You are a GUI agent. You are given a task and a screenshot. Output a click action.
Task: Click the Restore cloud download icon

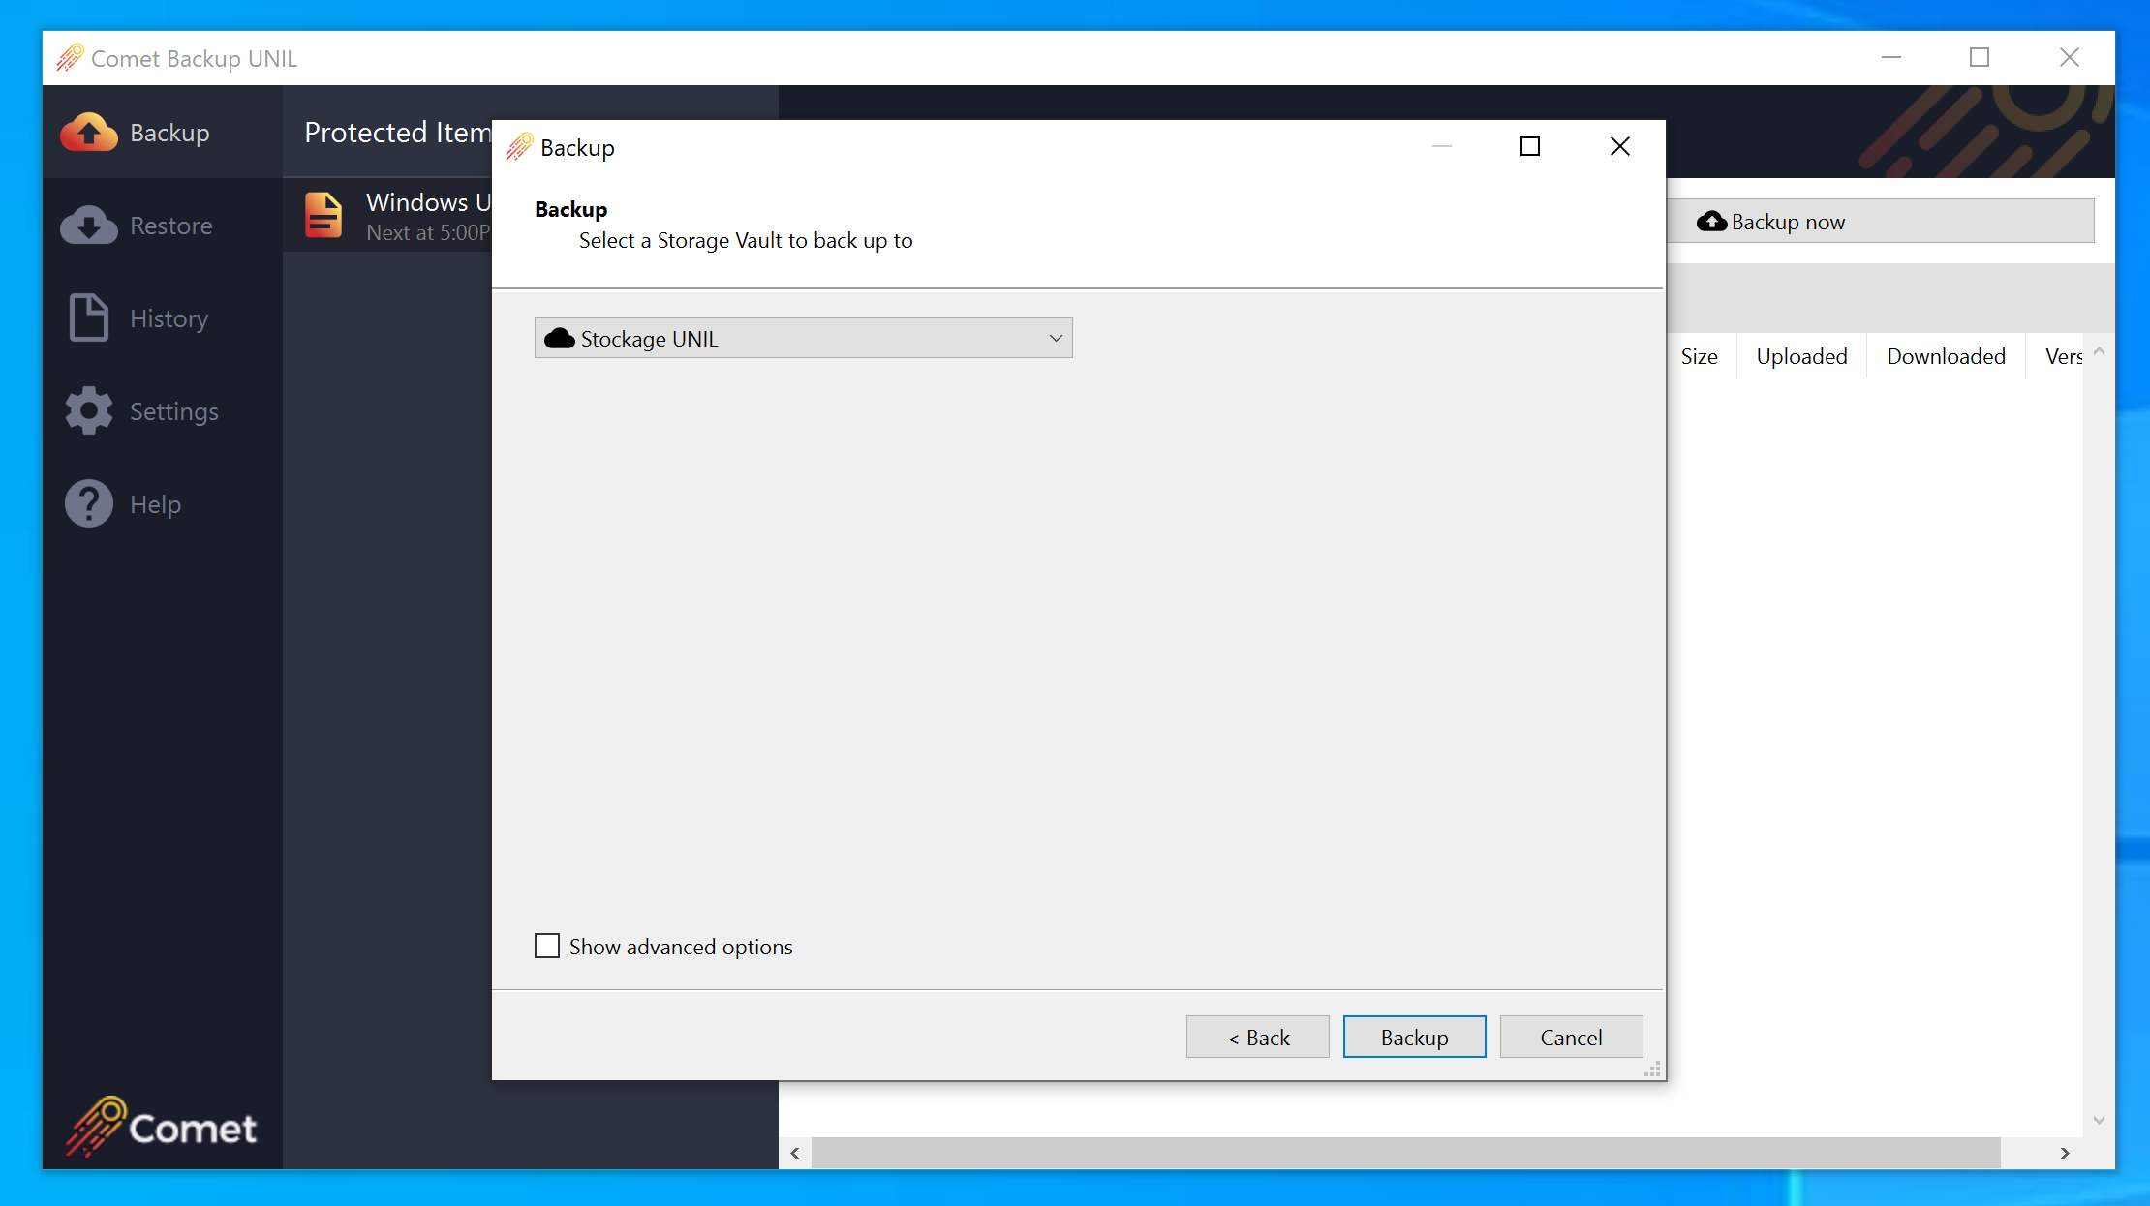(89, 226)
